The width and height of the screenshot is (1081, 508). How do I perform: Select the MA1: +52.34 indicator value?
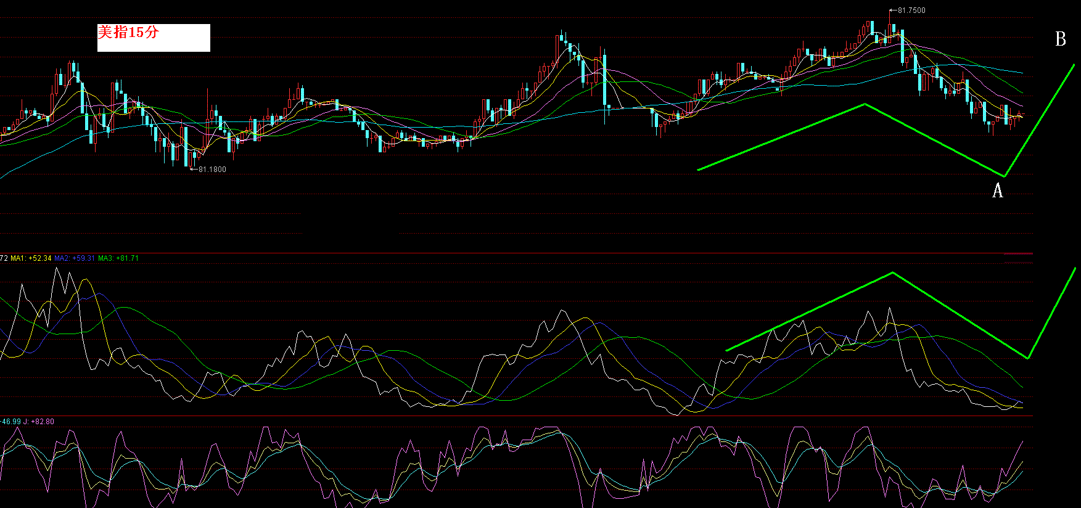point(31,258)
